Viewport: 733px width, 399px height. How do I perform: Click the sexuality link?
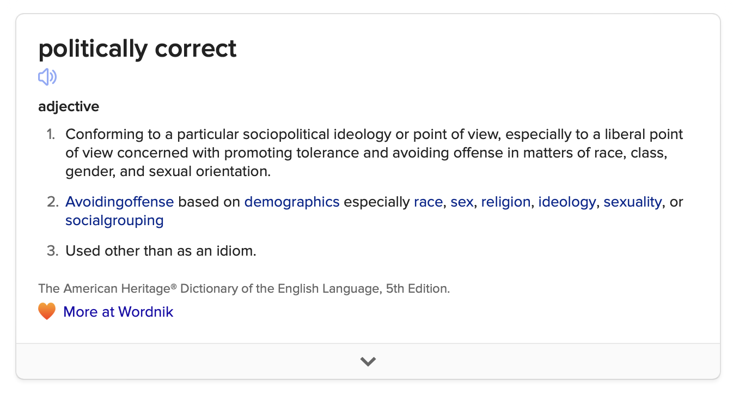633,202
